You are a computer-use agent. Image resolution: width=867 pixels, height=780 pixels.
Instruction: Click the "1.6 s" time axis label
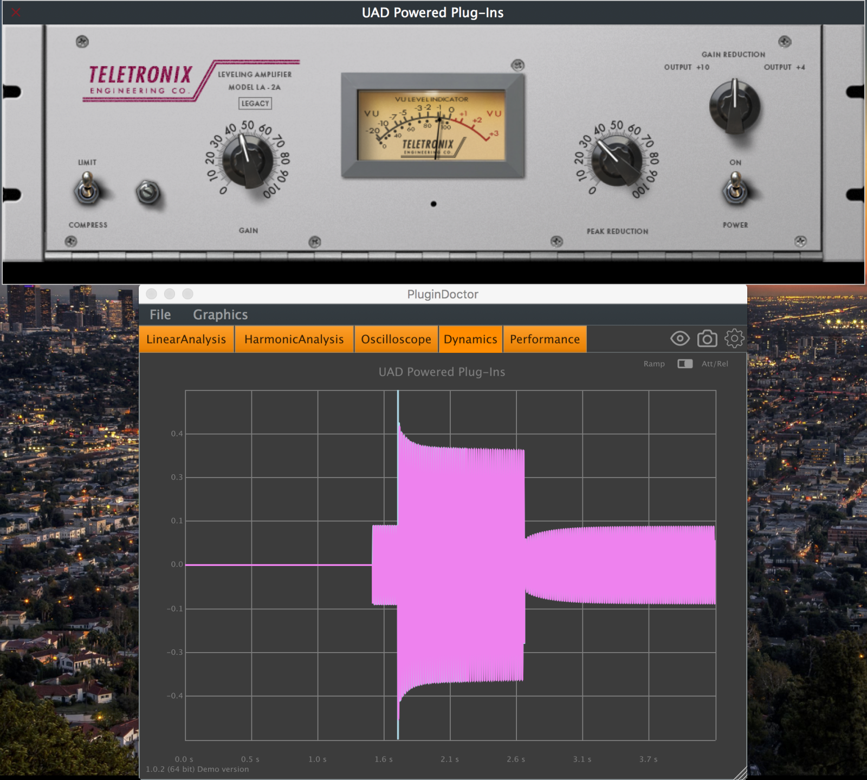tap(384, 759)
